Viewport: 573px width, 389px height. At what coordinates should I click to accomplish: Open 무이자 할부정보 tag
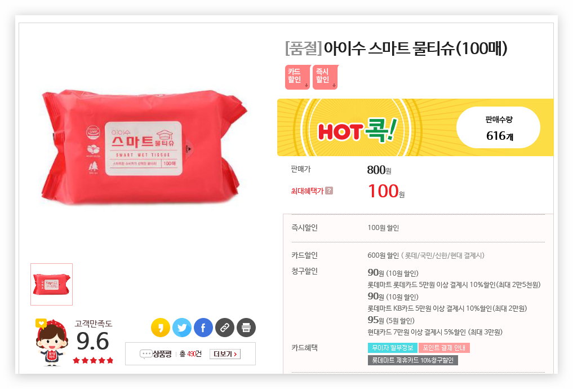[x=393, y=348]
